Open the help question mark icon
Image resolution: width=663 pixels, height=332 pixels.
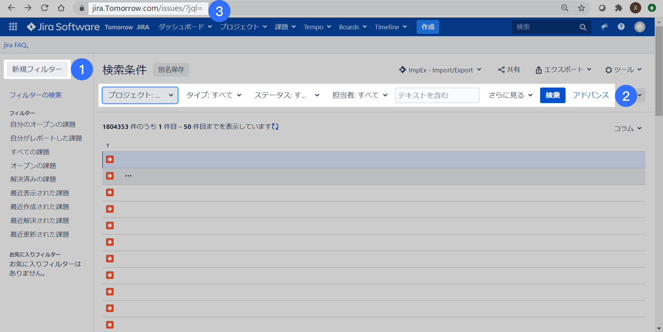pos(621,27)
